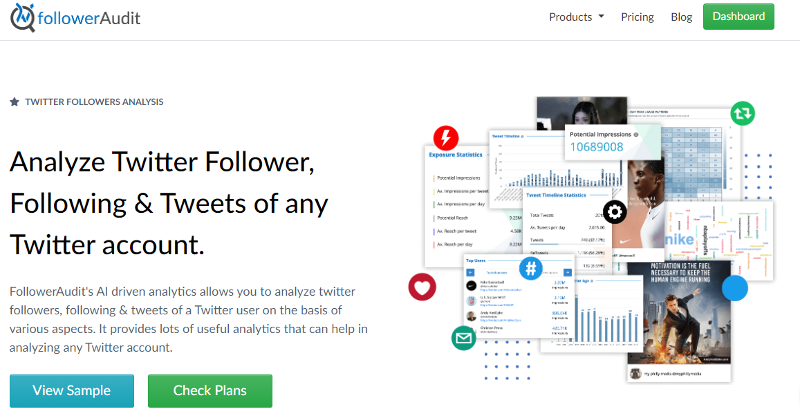Click the red heart icon
The height and width of the screenshot is (418, 800).
tap(422, 287)
